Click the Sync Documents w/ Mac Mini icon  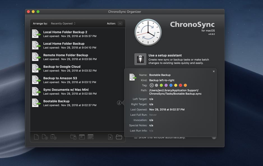click(x=36, y=92)
